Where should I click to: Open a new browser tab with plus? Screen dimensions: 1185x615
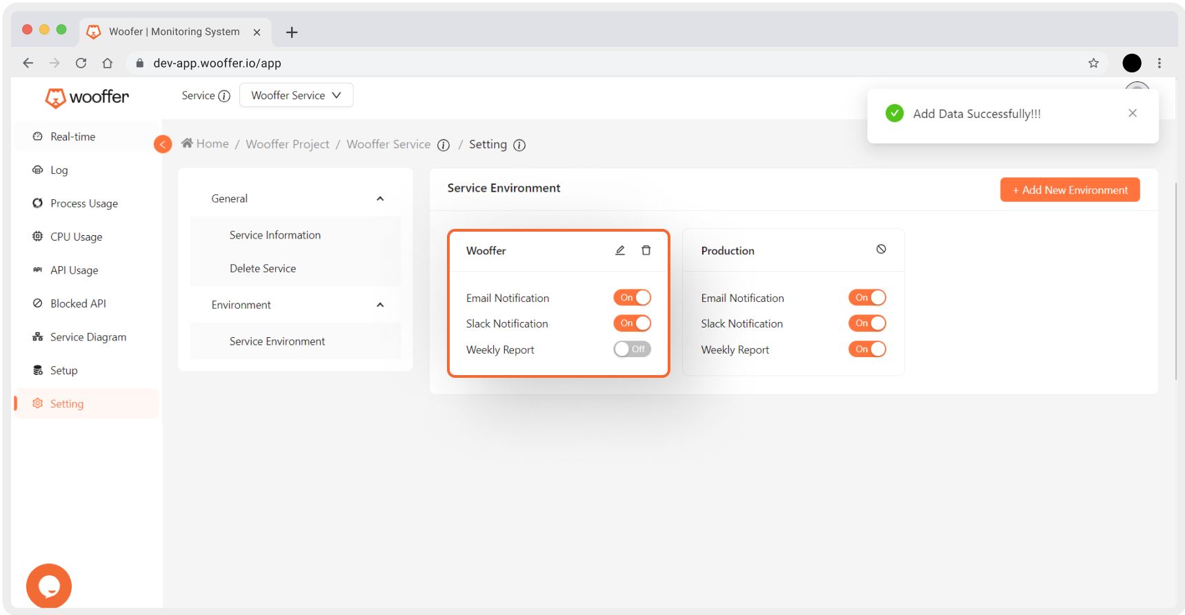pos(292,32)
